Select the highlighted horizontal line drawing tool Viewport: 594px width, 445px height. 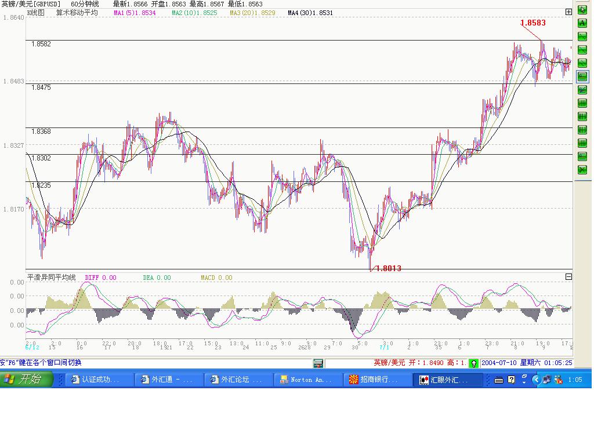tap(582, 76)
